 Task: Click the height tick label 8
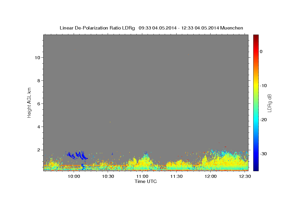point(38,81)
